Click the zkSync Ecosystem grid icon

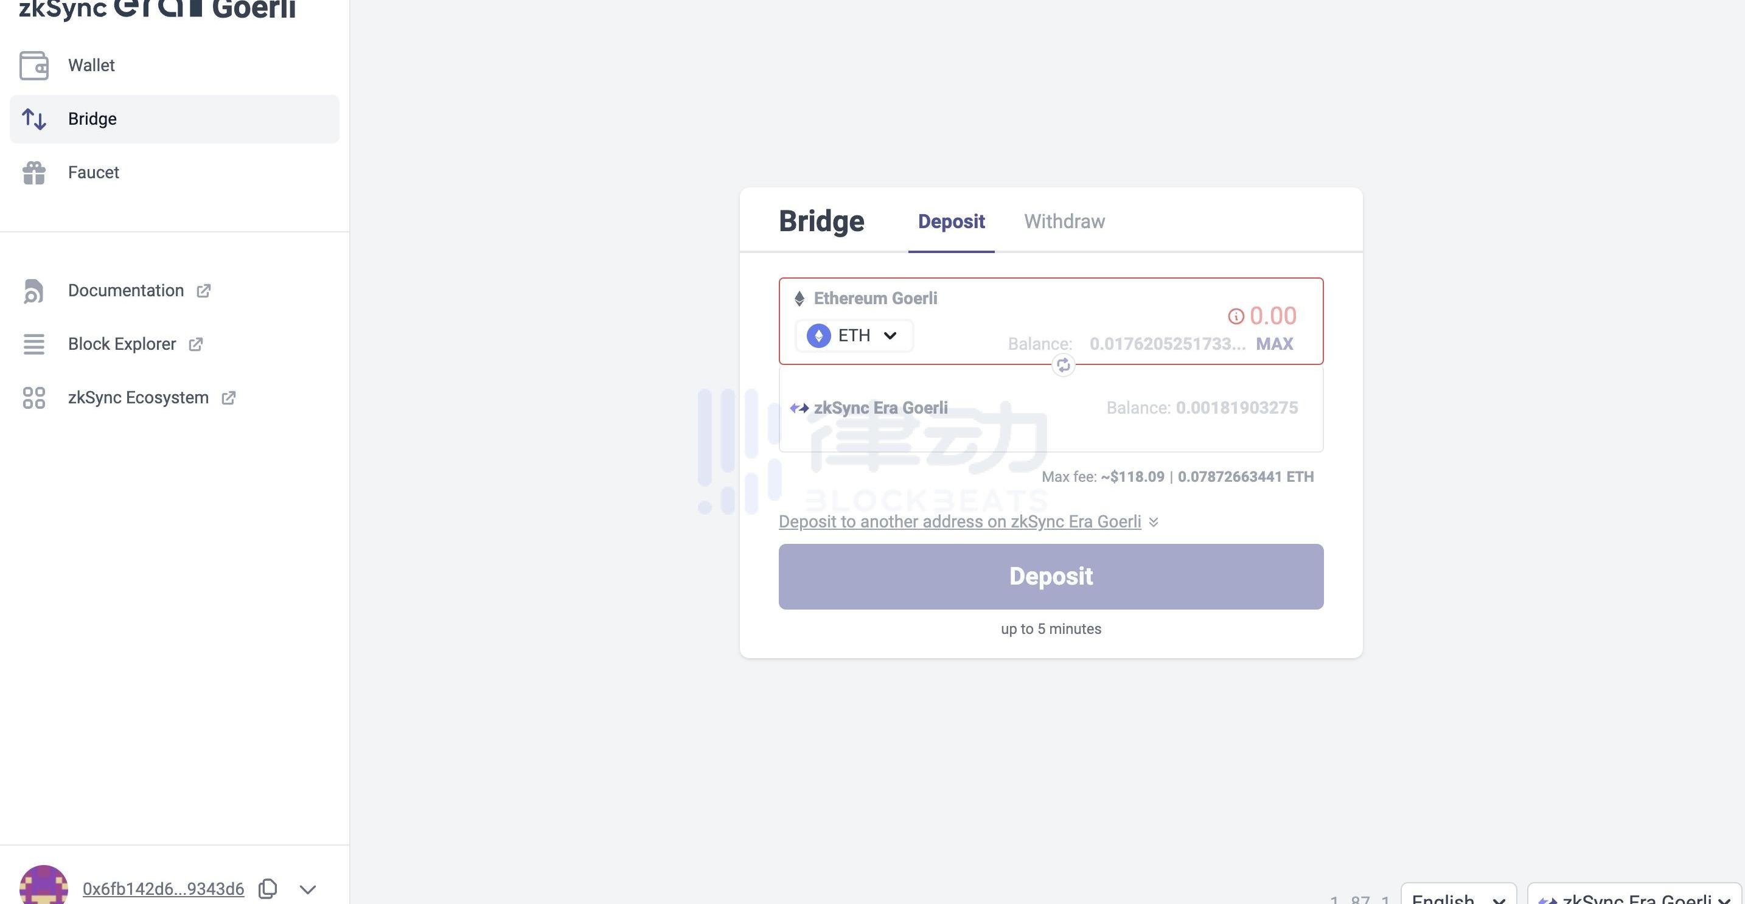click(34, 397)
